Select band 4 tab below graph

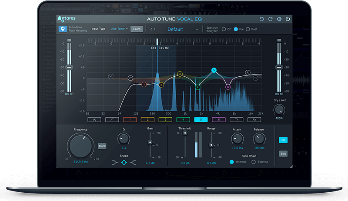(x=183, y=119)
